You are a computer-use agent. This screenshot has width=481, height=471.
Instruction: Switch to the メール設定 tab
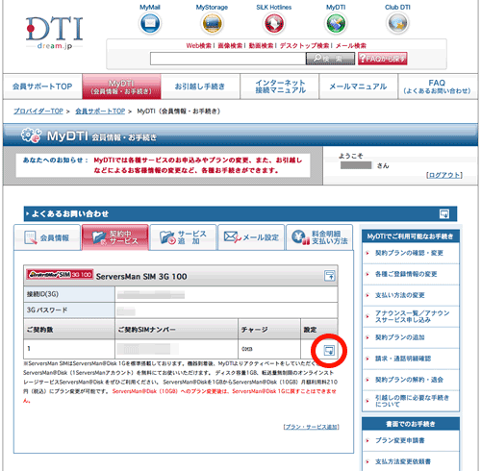(251, 237)
